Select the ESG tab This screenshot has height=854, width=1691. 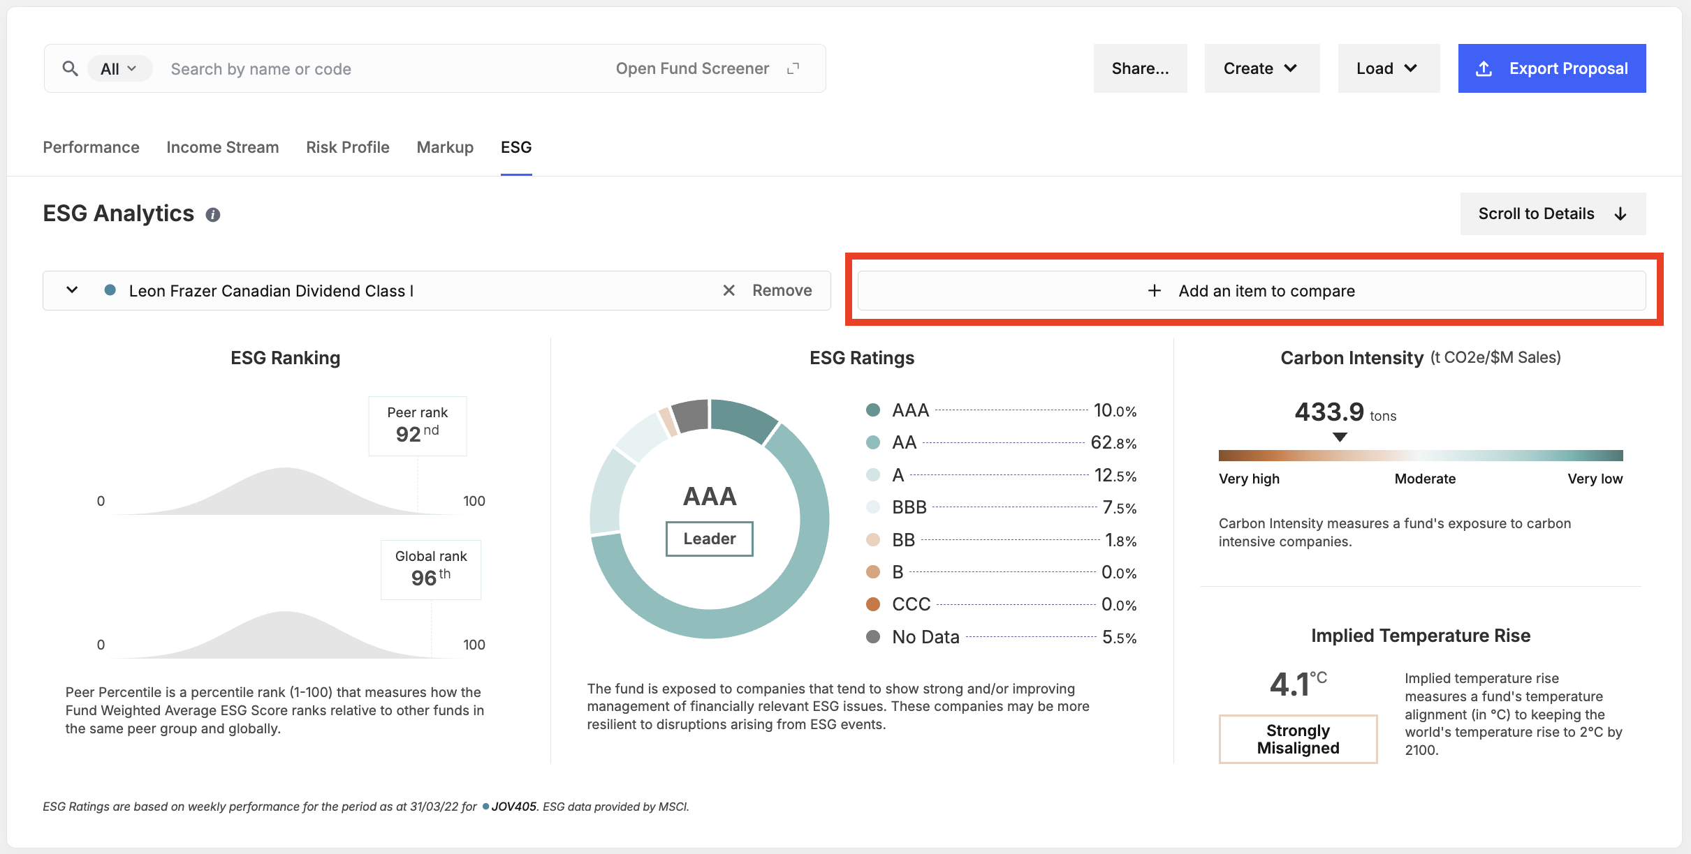pyautogui.click(x=516, y=147)
